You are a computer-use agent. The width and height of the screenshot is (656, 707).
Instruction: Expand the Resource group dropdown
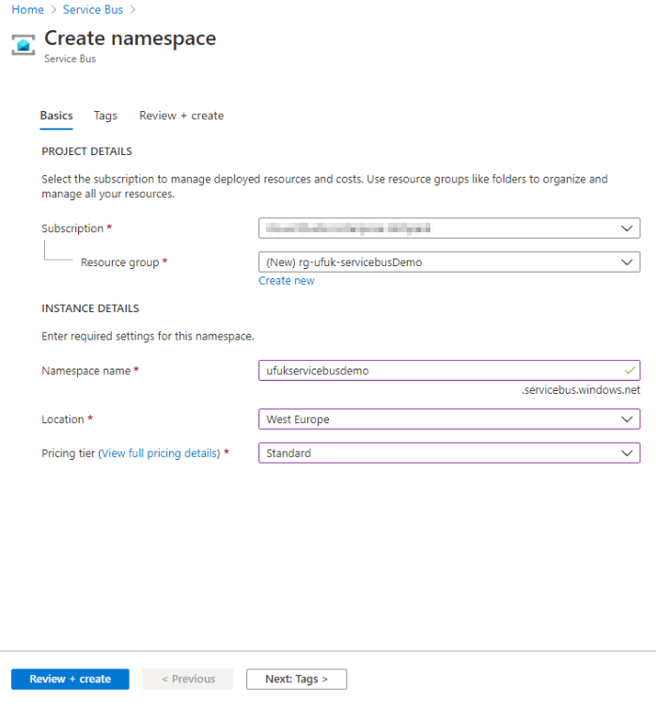(x=449, y=262)
